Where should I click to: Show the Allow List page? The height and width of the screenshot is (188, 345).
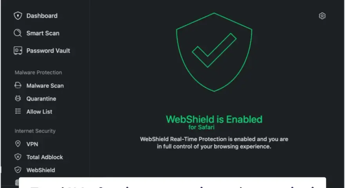point(39,112)
